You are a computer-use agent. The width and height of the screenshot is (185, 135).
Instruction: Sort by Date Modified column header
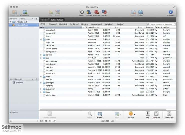[99, 27]
